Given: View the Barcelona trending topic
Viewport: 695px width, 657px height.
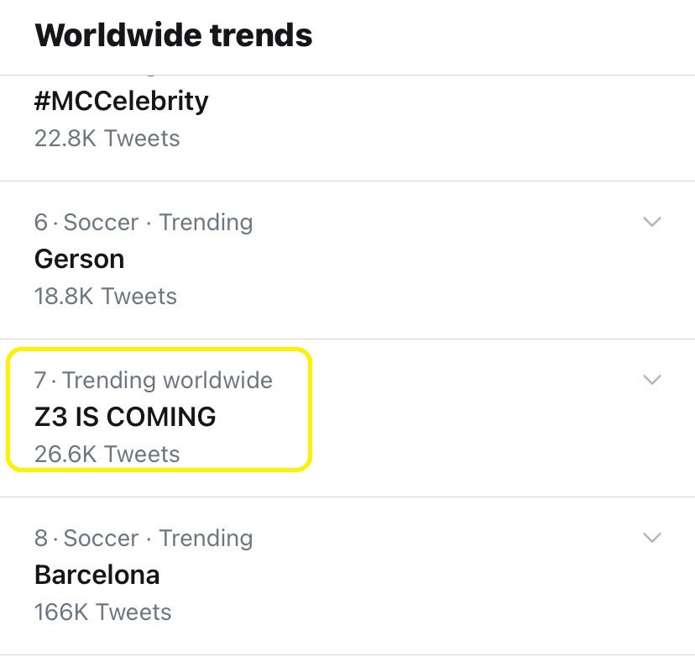Looking at the screenshot, I should click(x=97, y=575).
